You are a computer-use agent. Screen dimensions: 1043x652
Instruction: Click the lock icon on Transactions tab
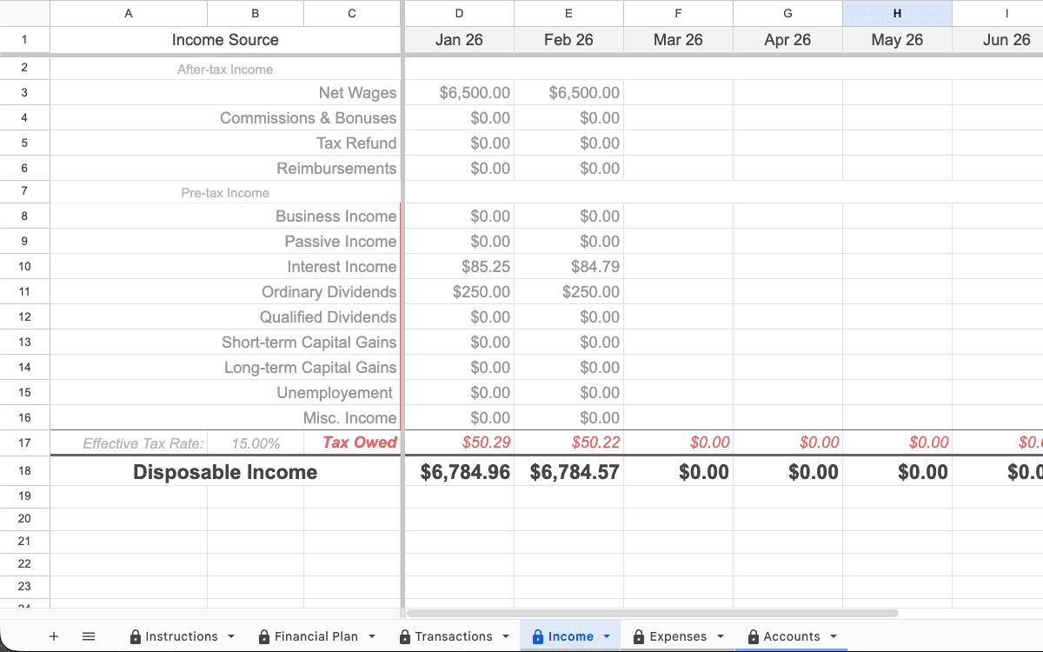(x=405, y=635)
